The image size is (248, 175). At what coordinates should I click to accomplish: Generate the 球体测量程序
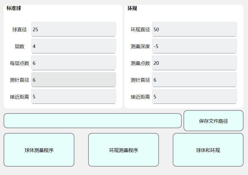(x=39, y=150)
